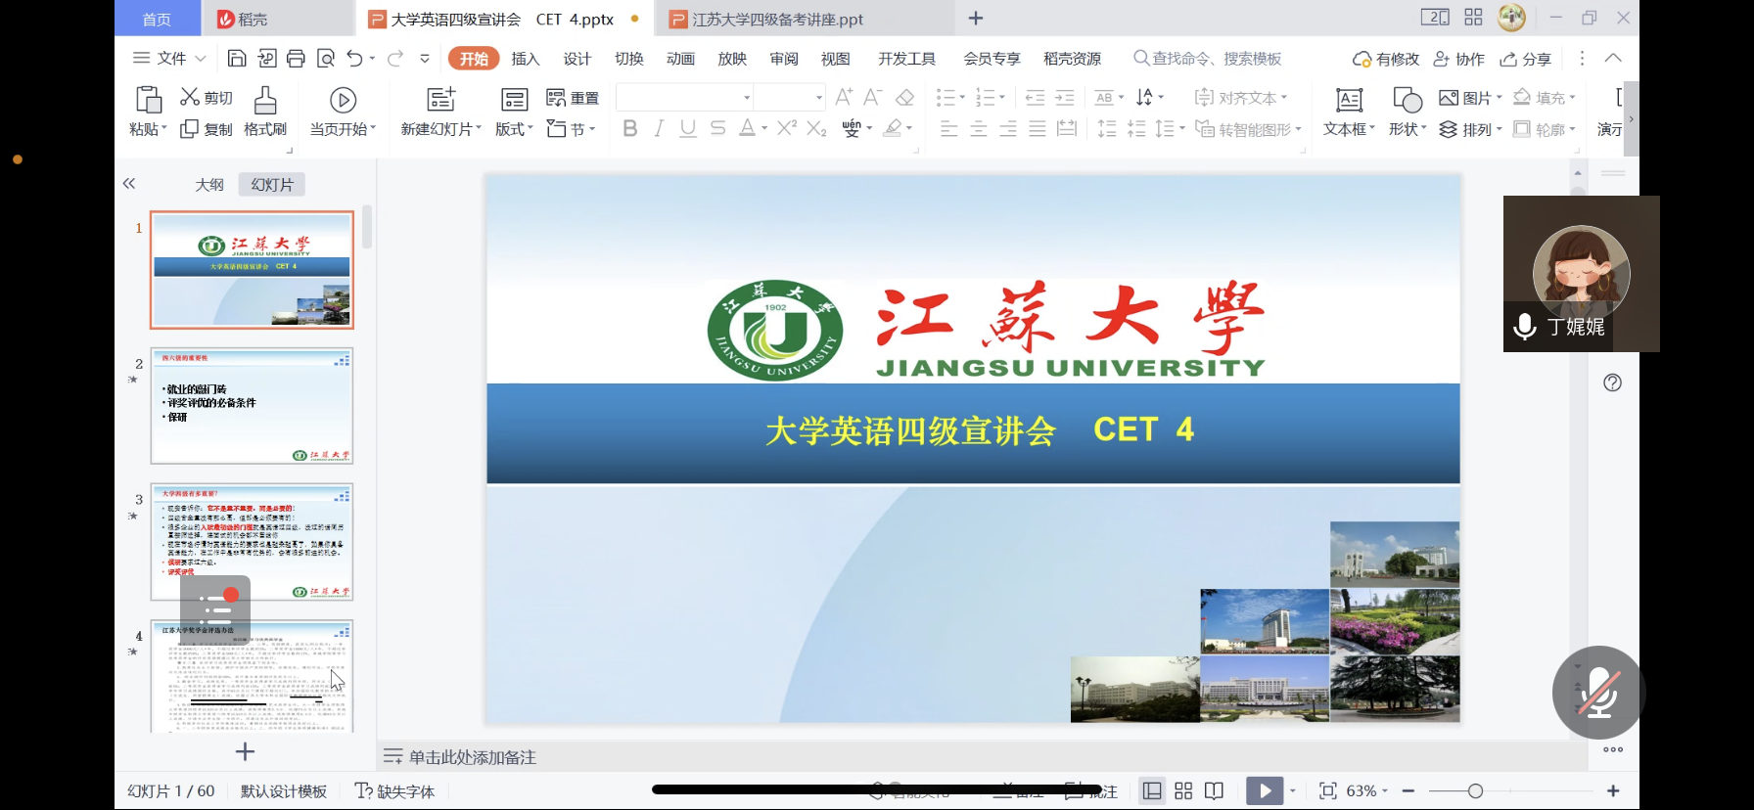Open the help question mark icon
This screenshot has height=810, width=1754.
pos(1612,382)
